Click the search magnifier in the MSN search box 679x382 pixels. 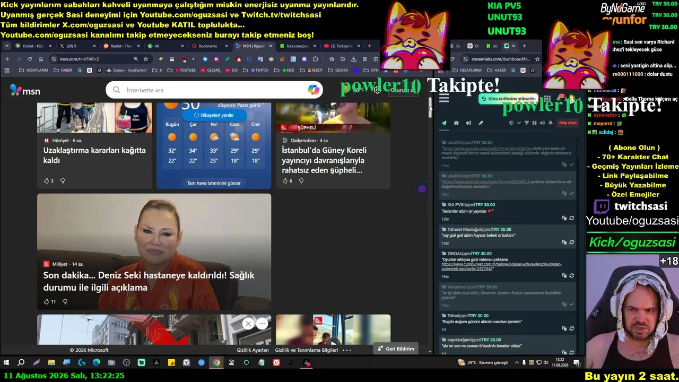pyautogui.click(x=117, y=90)
